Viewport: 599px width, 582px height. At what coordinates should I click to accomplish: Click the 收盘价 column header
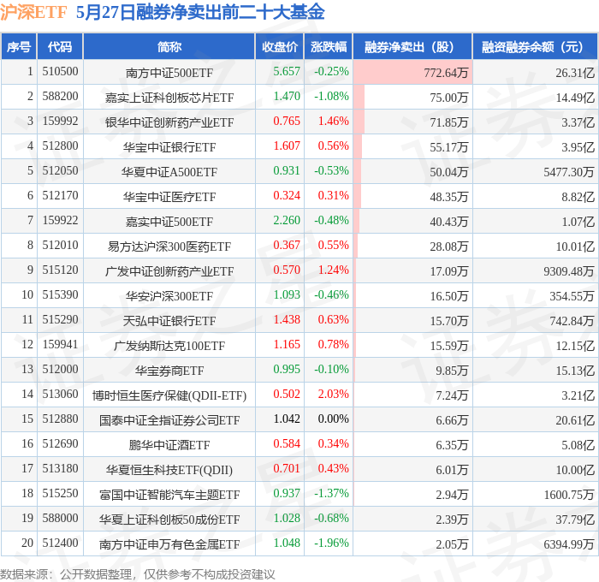click(280, 46)
